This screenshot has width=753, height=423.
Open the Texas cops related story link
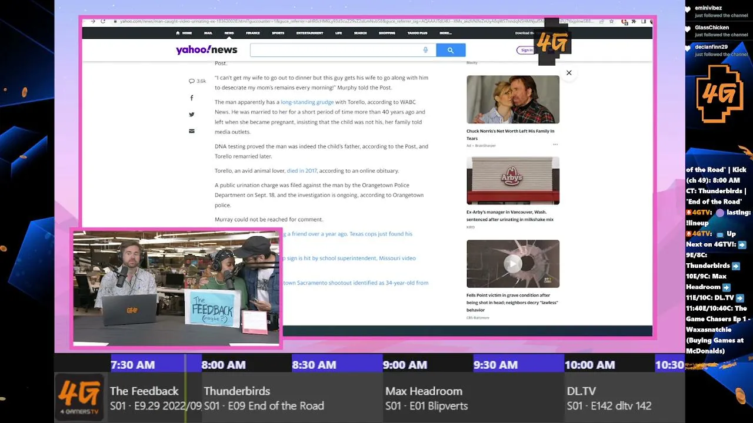point(348,234)
